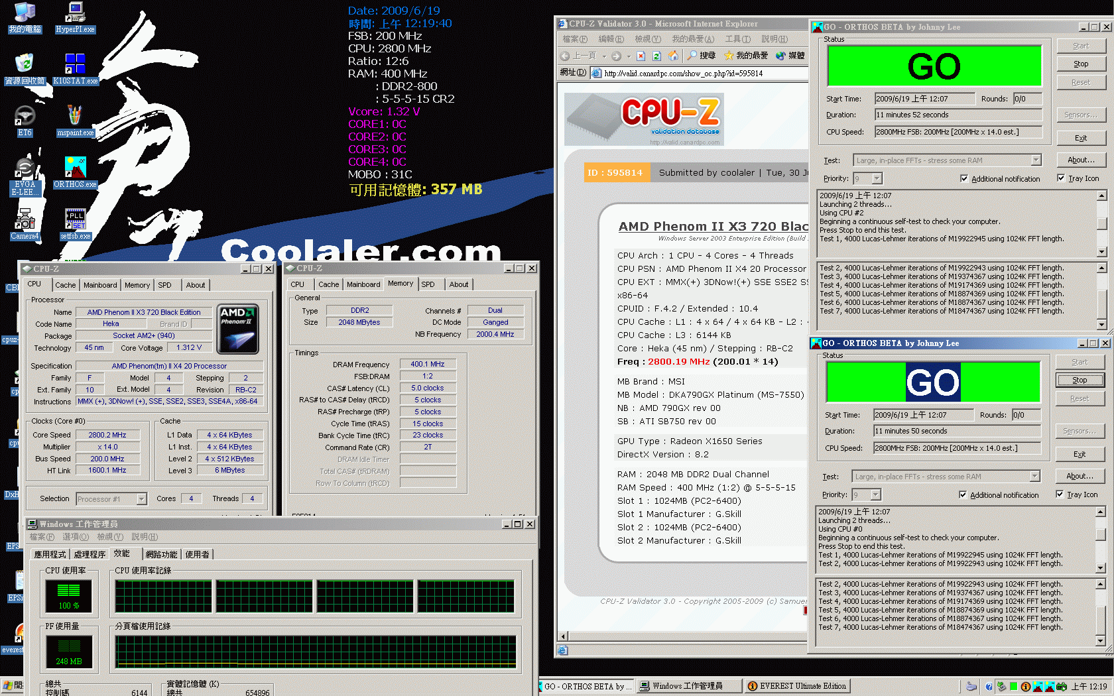Viewport: 1114px width, 696px height.
Task: Open Camera4 desktop shortcut
Action: (x=25, y=224)
